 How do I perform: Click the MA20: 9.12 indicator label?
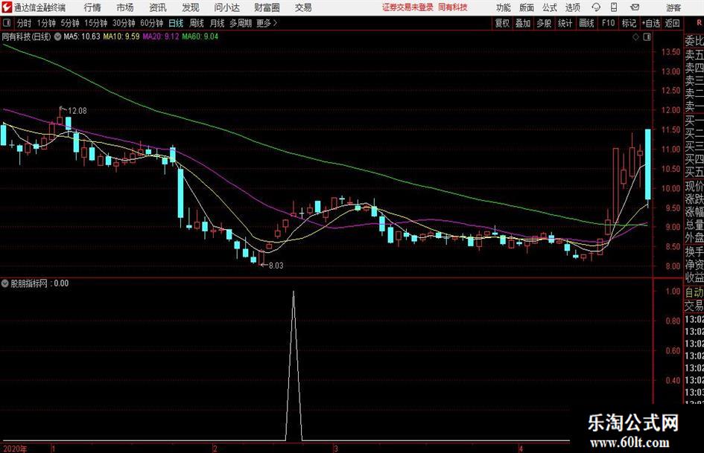coord(161,36)
